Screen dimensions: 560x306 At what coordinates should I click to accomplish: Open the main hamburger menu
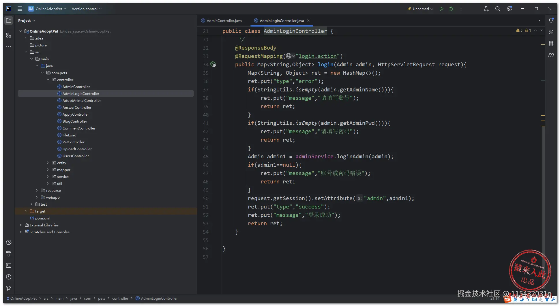20,9
